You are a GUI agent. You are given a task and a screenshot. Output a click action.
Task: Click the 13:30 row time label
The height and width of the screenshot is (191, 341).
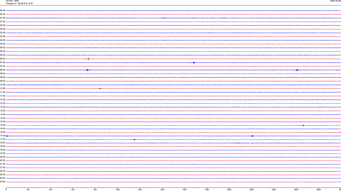pyautogui.click(x=2, y=111)
